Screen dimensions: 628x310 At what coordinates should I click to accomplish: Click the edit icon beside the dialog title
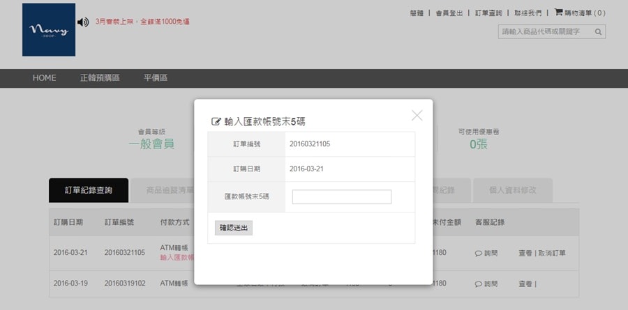(216, 121)
